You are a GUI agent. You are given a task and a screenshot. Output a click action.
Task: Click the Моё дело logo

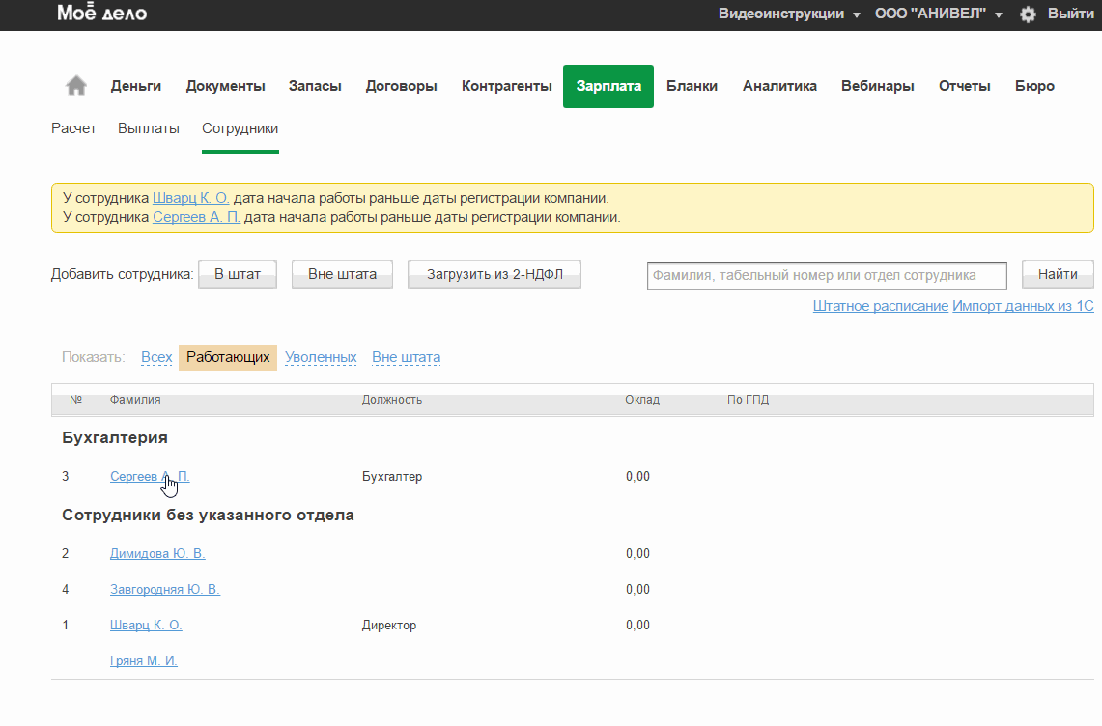[101, 14]
